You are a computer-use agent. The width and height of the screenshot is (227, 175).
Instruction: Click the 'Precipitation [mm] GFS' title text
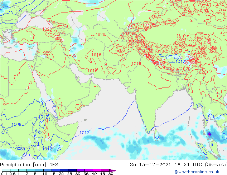29,165
